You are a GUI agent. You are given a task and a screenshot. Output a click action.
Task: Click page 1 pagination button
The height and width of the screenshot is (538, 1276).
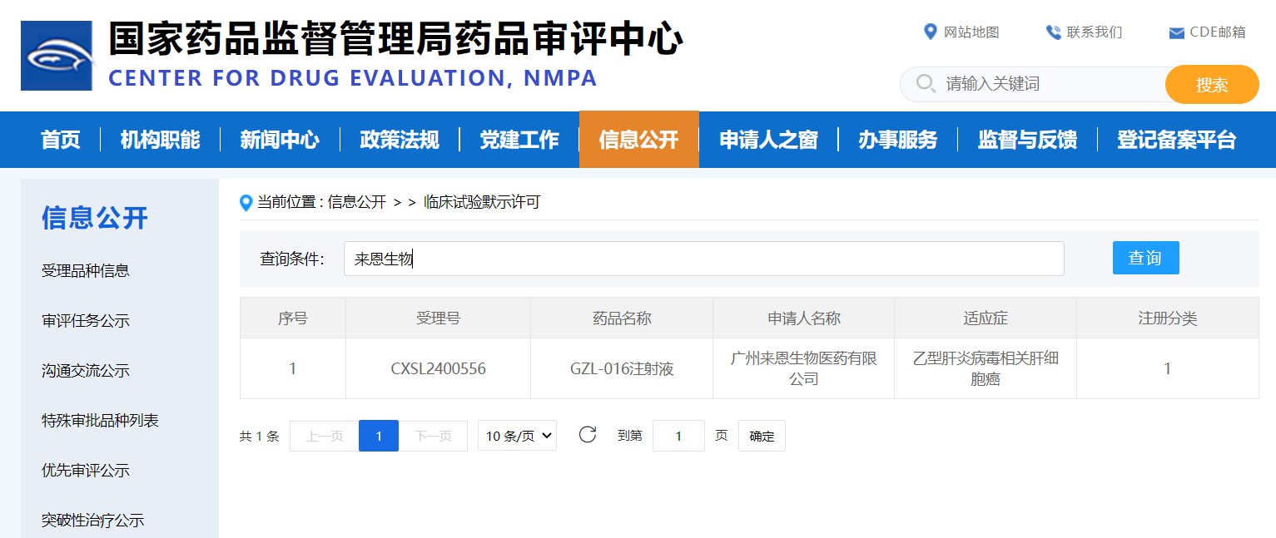379,436
